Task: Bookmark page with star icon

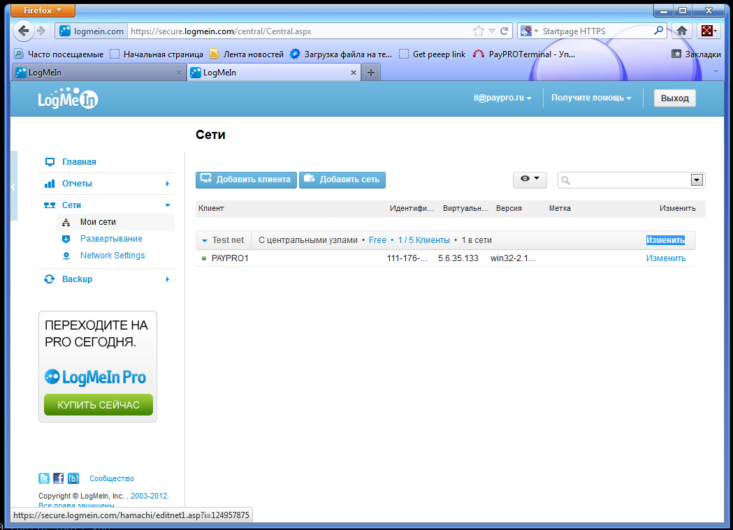Action: click(479, 31)
